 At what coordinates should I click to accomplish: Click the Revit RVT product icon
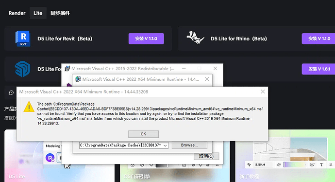tap(23, 38)
